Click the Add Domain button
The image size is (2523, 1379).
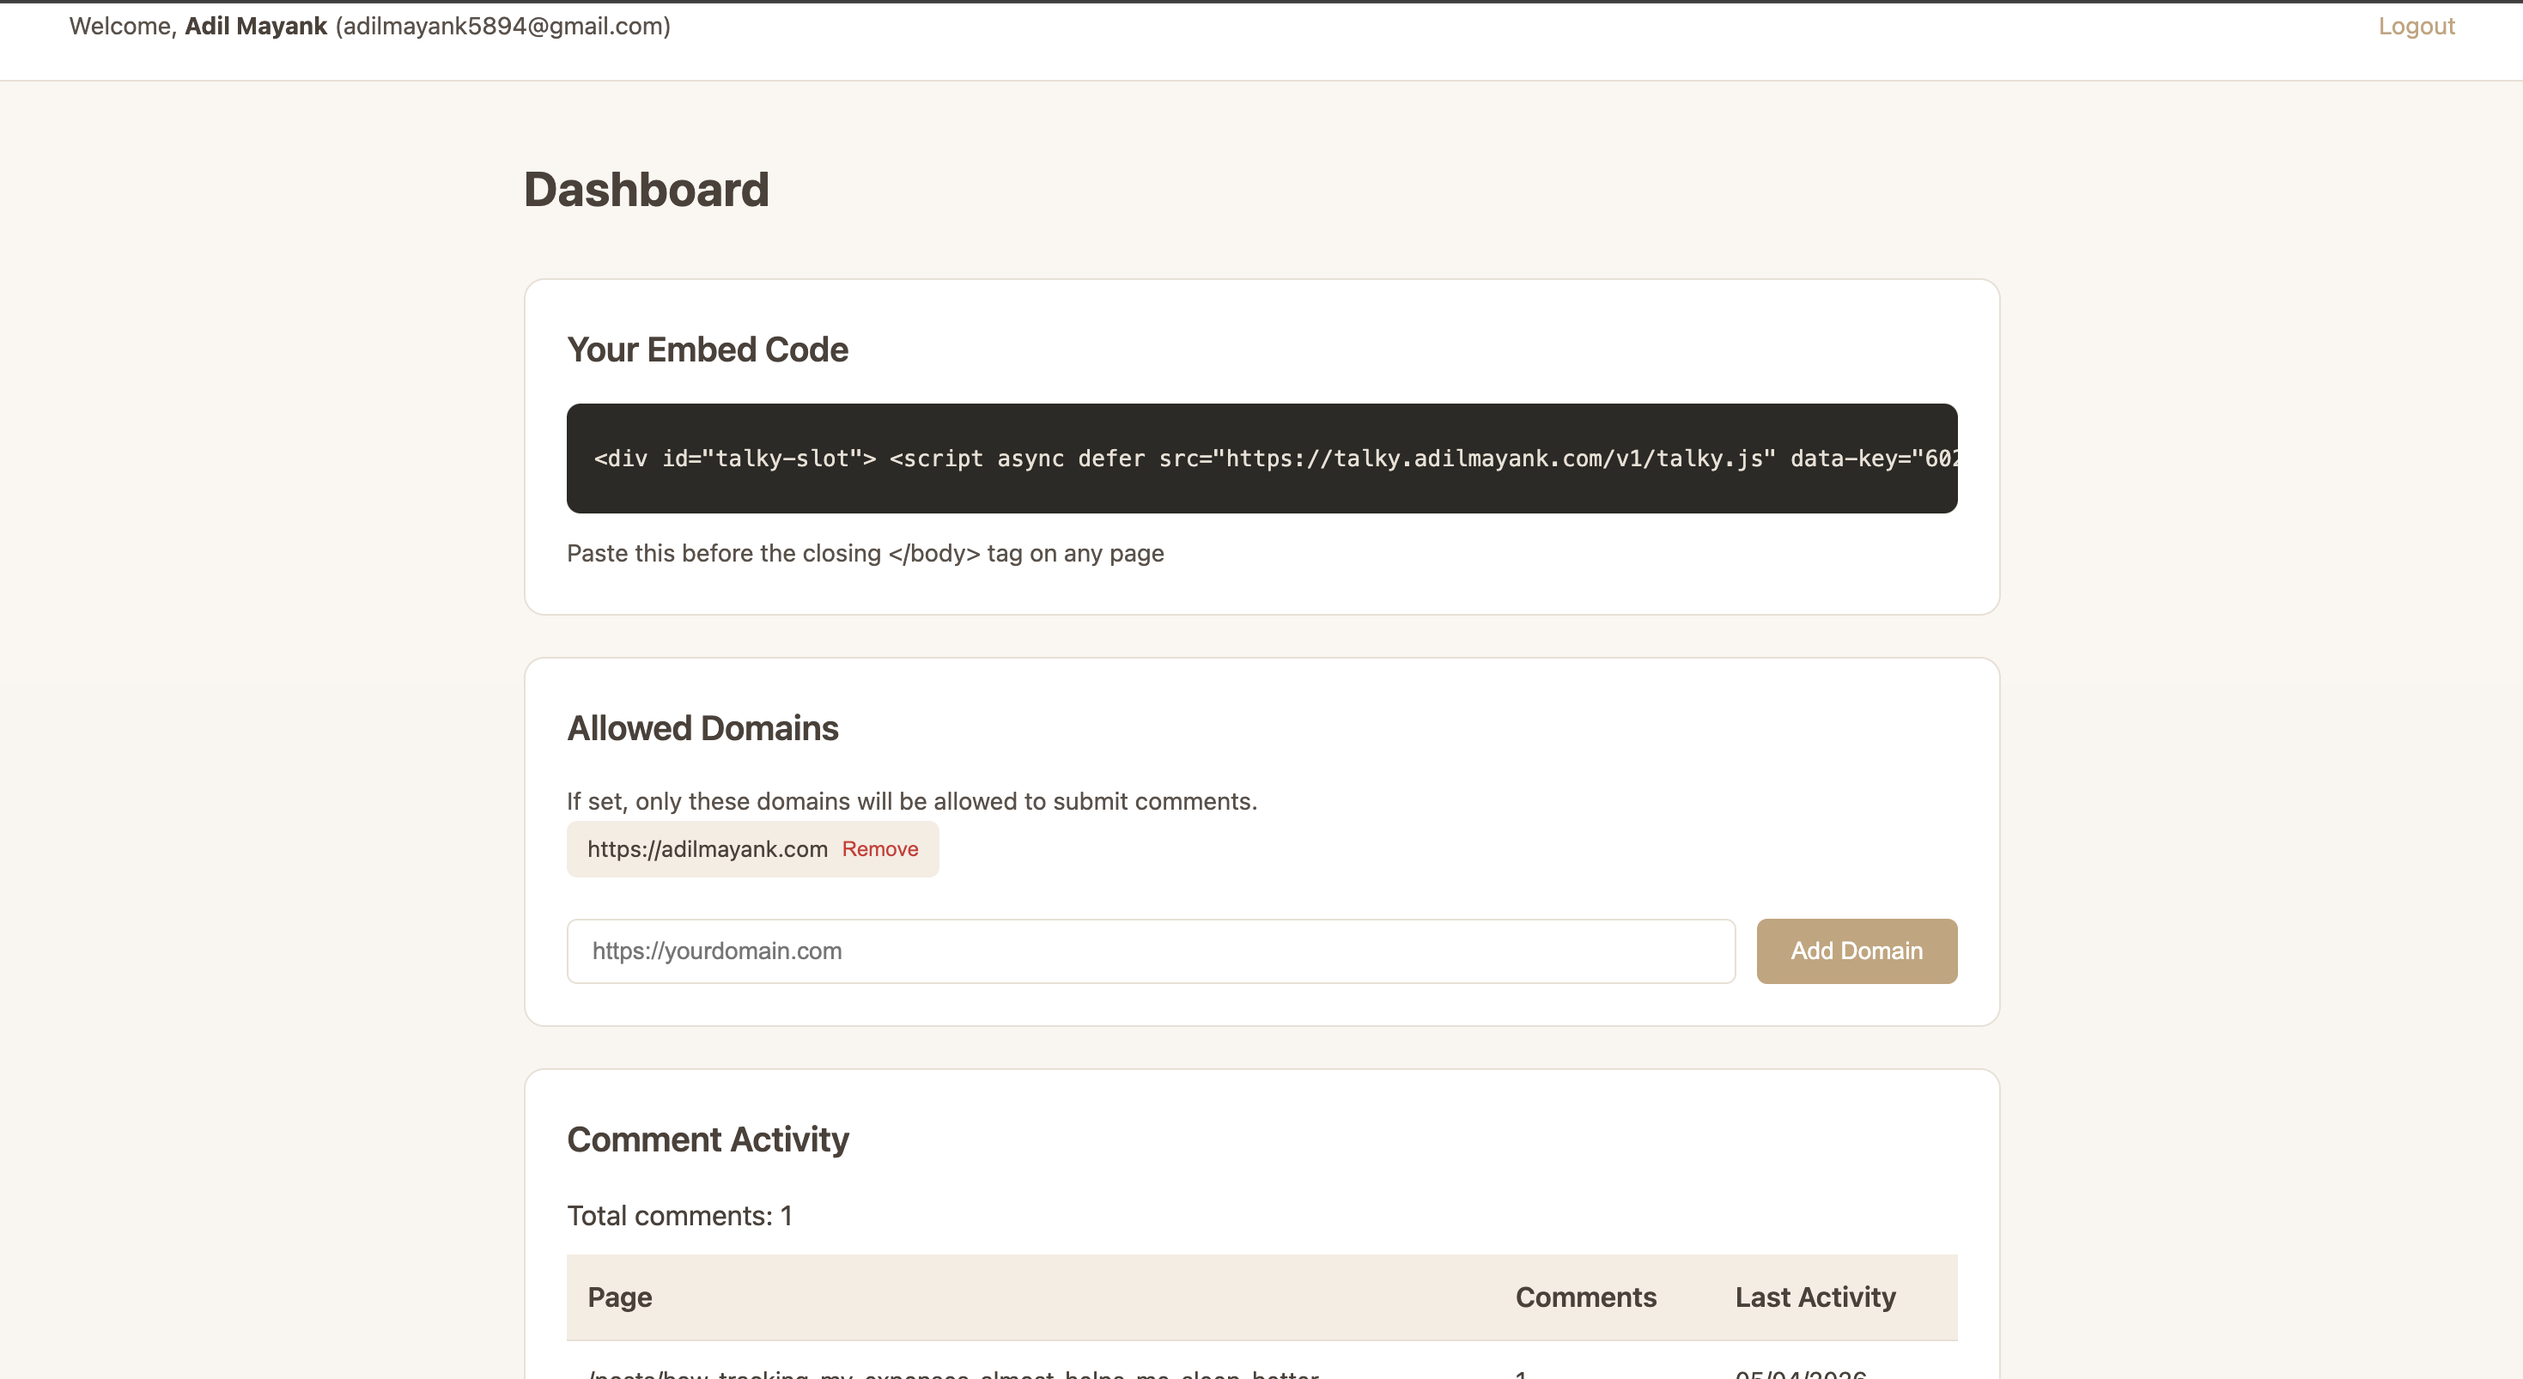1856,951
